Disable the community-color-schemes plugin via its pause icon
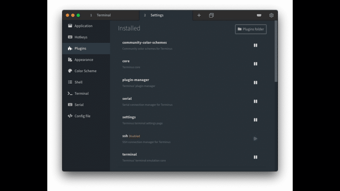The width and height of the screenshot is (340, 191). point(256,45)
